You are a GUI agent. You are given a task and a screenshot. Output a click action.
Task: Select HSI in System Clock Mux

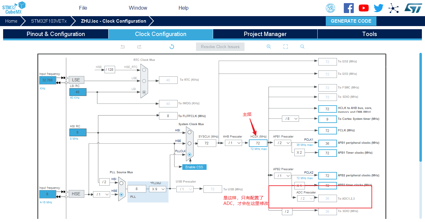[x=189, y=132]
